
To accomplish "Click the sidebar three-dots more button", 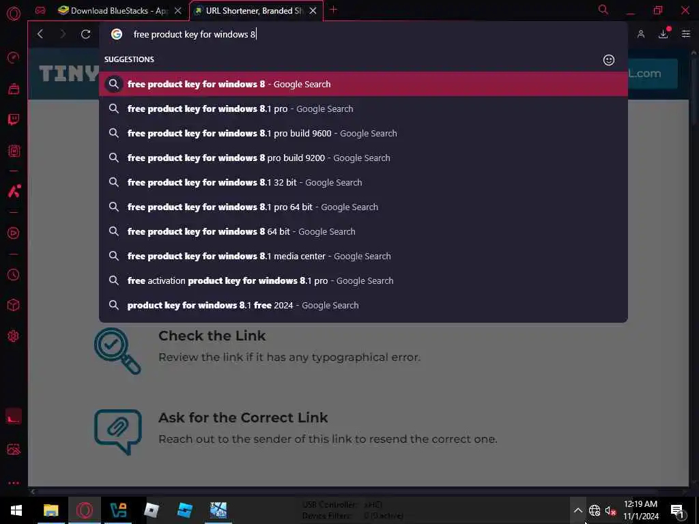I will pyautogui.click(x=14, y=483).
